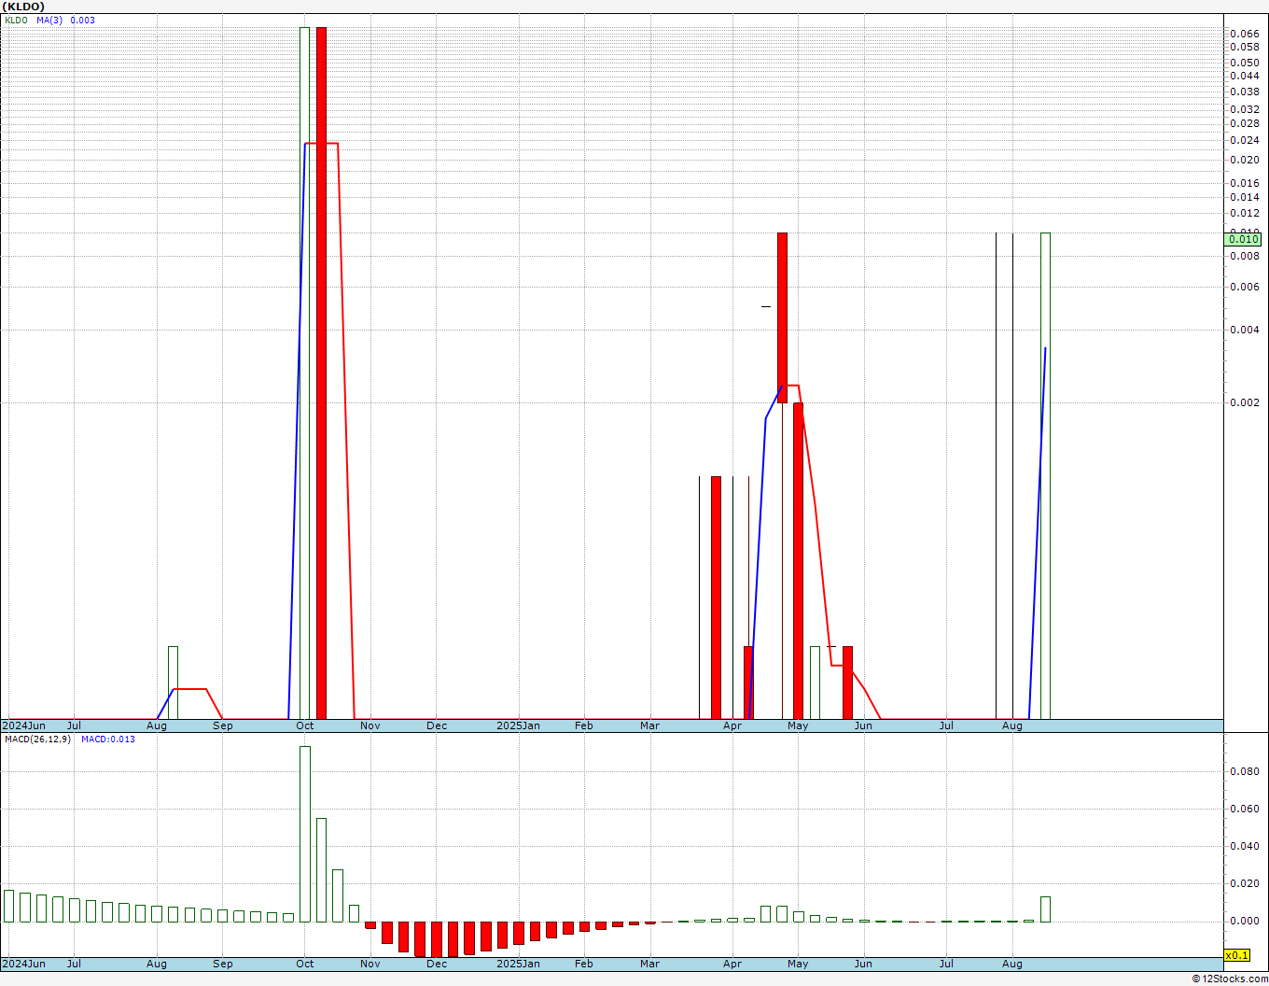This screenshot has width=1269, height=986.
Task: Click the tall red October candlestick
Action: pos(321,373)
